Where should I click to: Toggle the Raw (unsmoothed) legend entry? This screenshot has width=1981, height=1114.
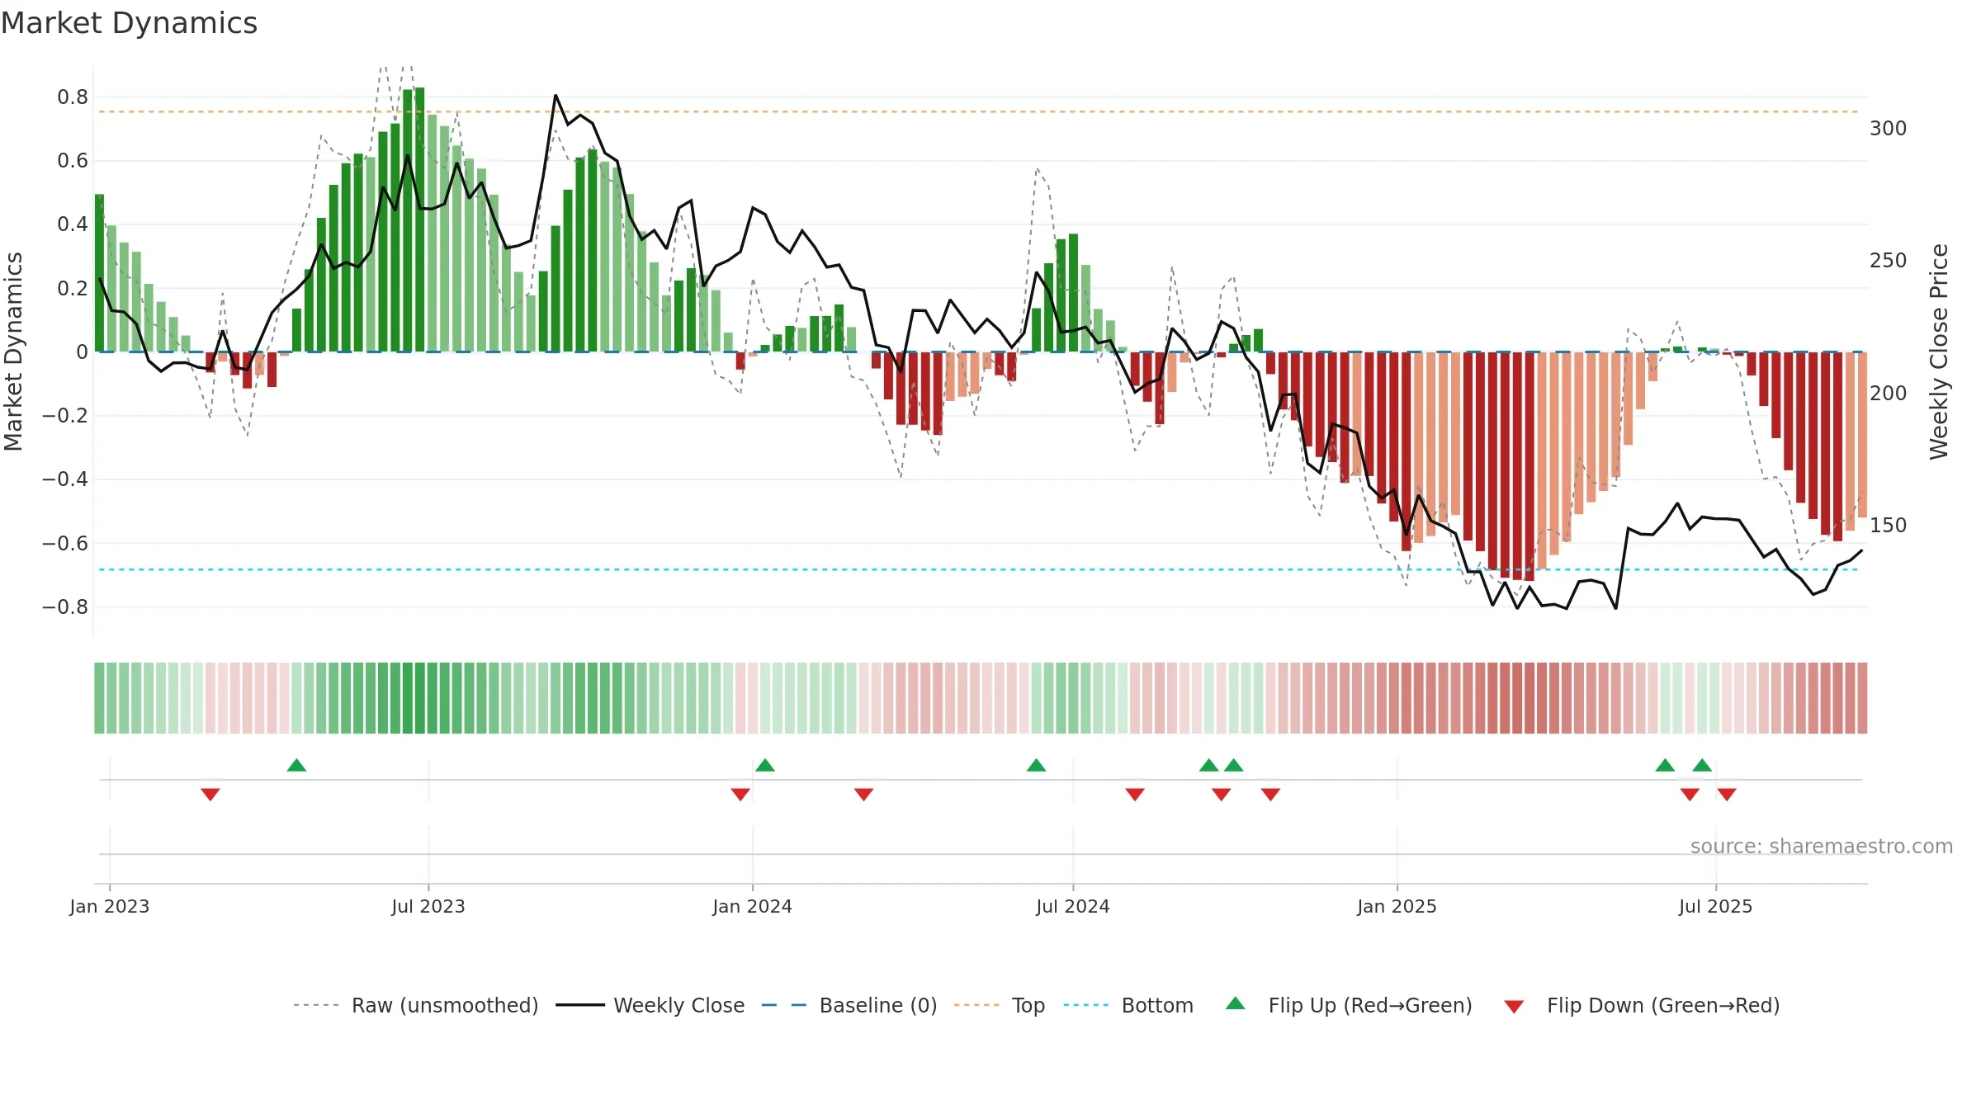(x=415, y=1006)
